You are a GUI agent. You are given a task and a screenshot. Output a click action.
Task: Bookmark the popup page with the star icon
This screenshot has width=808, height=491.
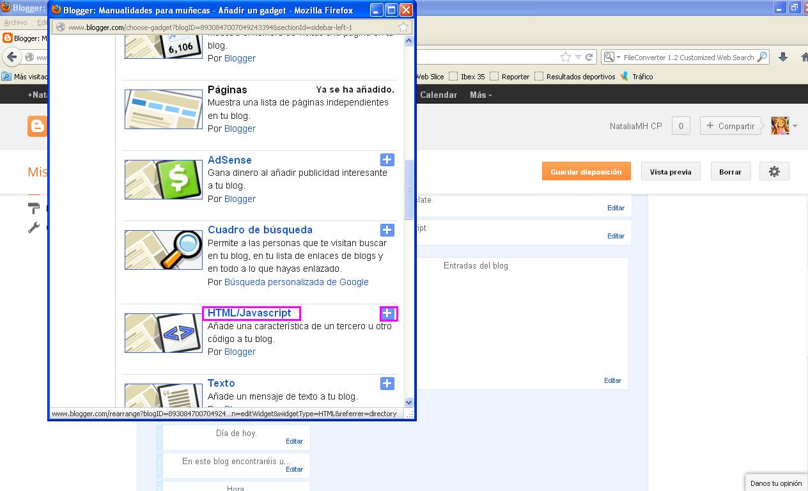tap(403, 27)
